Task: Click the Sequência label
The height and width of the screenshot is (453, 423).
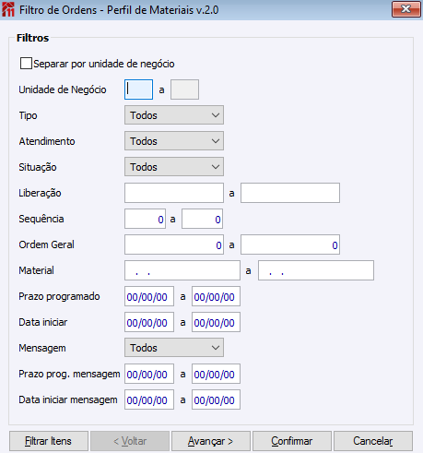Action: (41, 219)
